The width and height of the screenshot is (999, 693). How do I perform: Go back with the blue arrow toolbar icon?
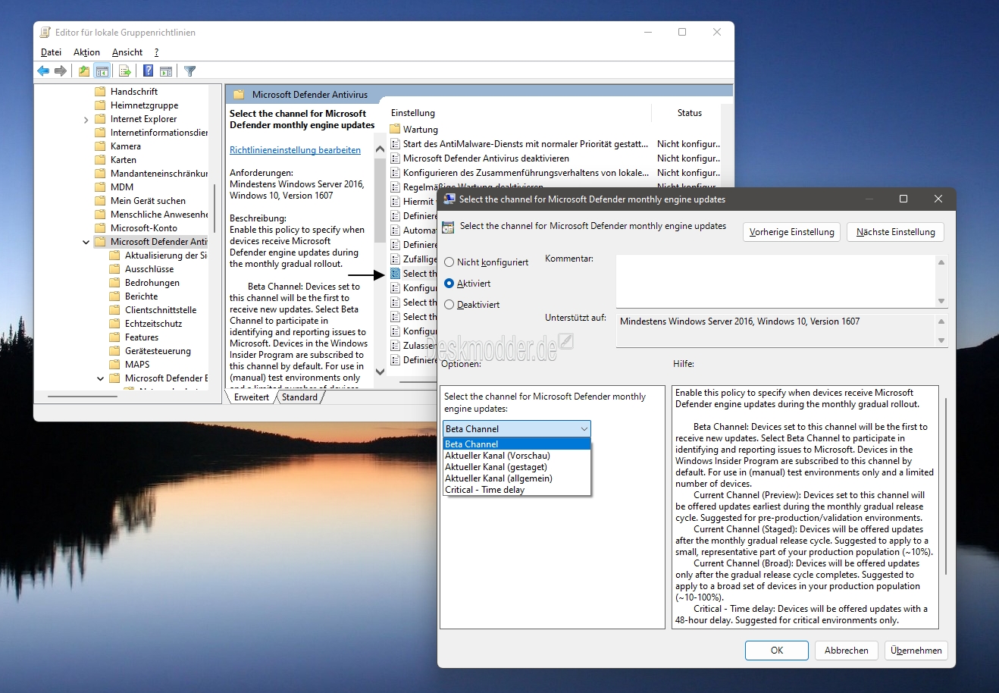(43, 71)
